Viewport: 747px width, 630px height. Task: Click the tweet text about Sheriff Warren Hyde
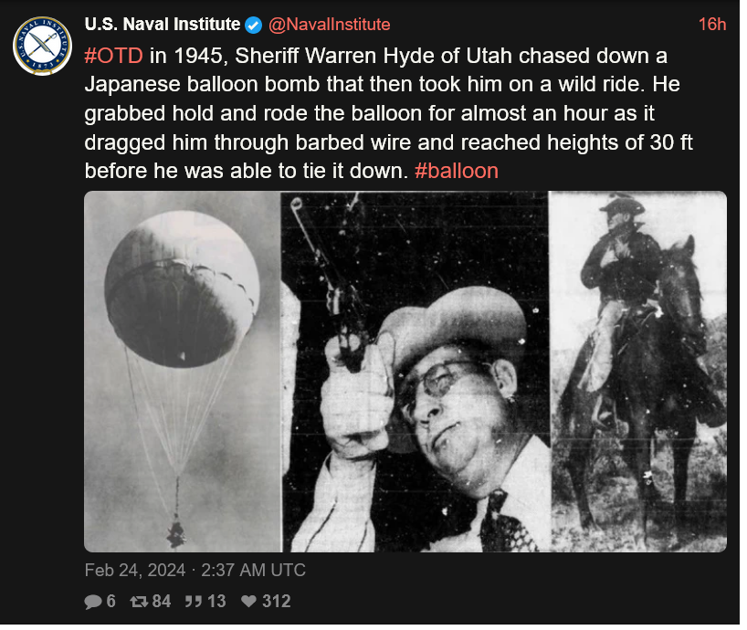(x=389, y=113)
